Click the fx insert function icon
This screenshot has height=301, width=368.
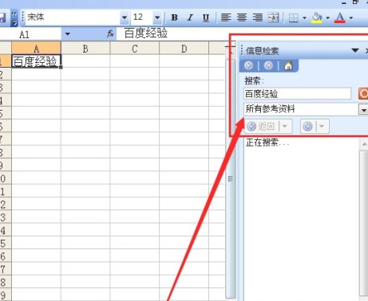click(110, 33)
